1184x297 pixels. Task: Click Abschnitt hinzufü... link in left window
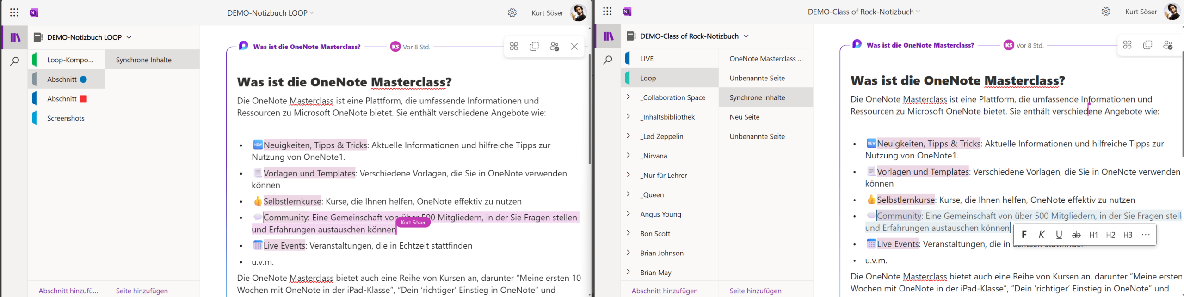tap(68, 291)
